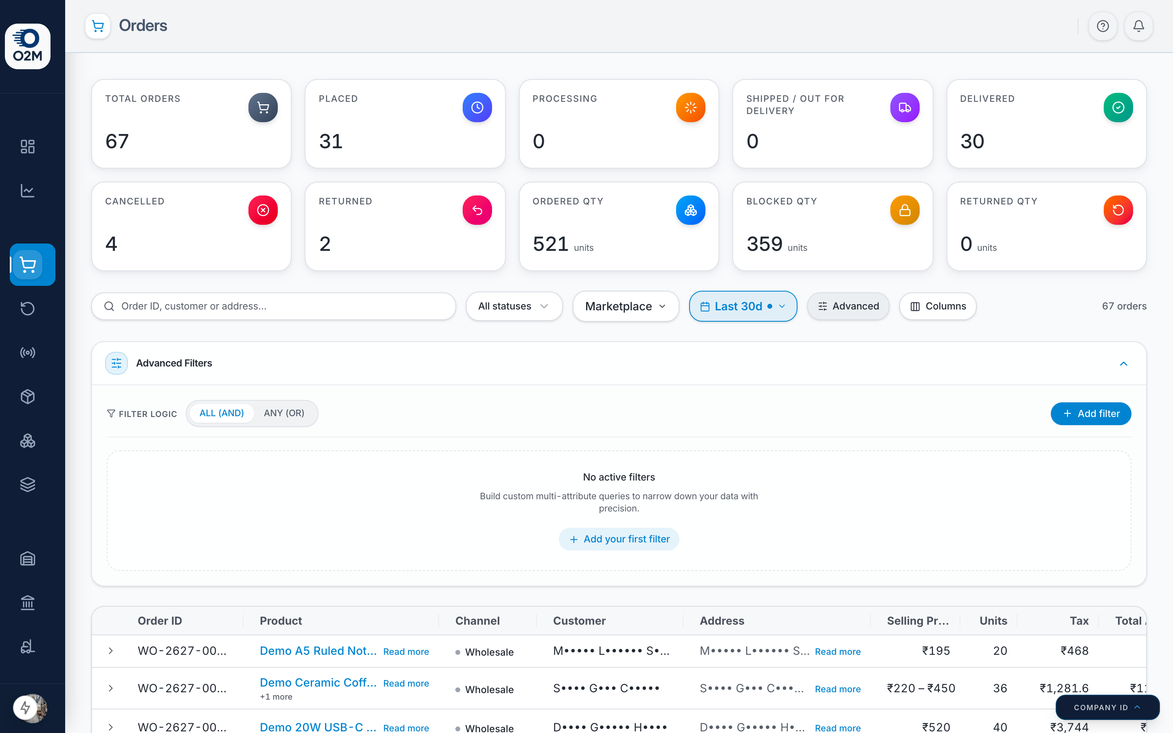Click the Add filter button
The width and height of the screenshot is (1173, 733).
tap(1091, 413)
